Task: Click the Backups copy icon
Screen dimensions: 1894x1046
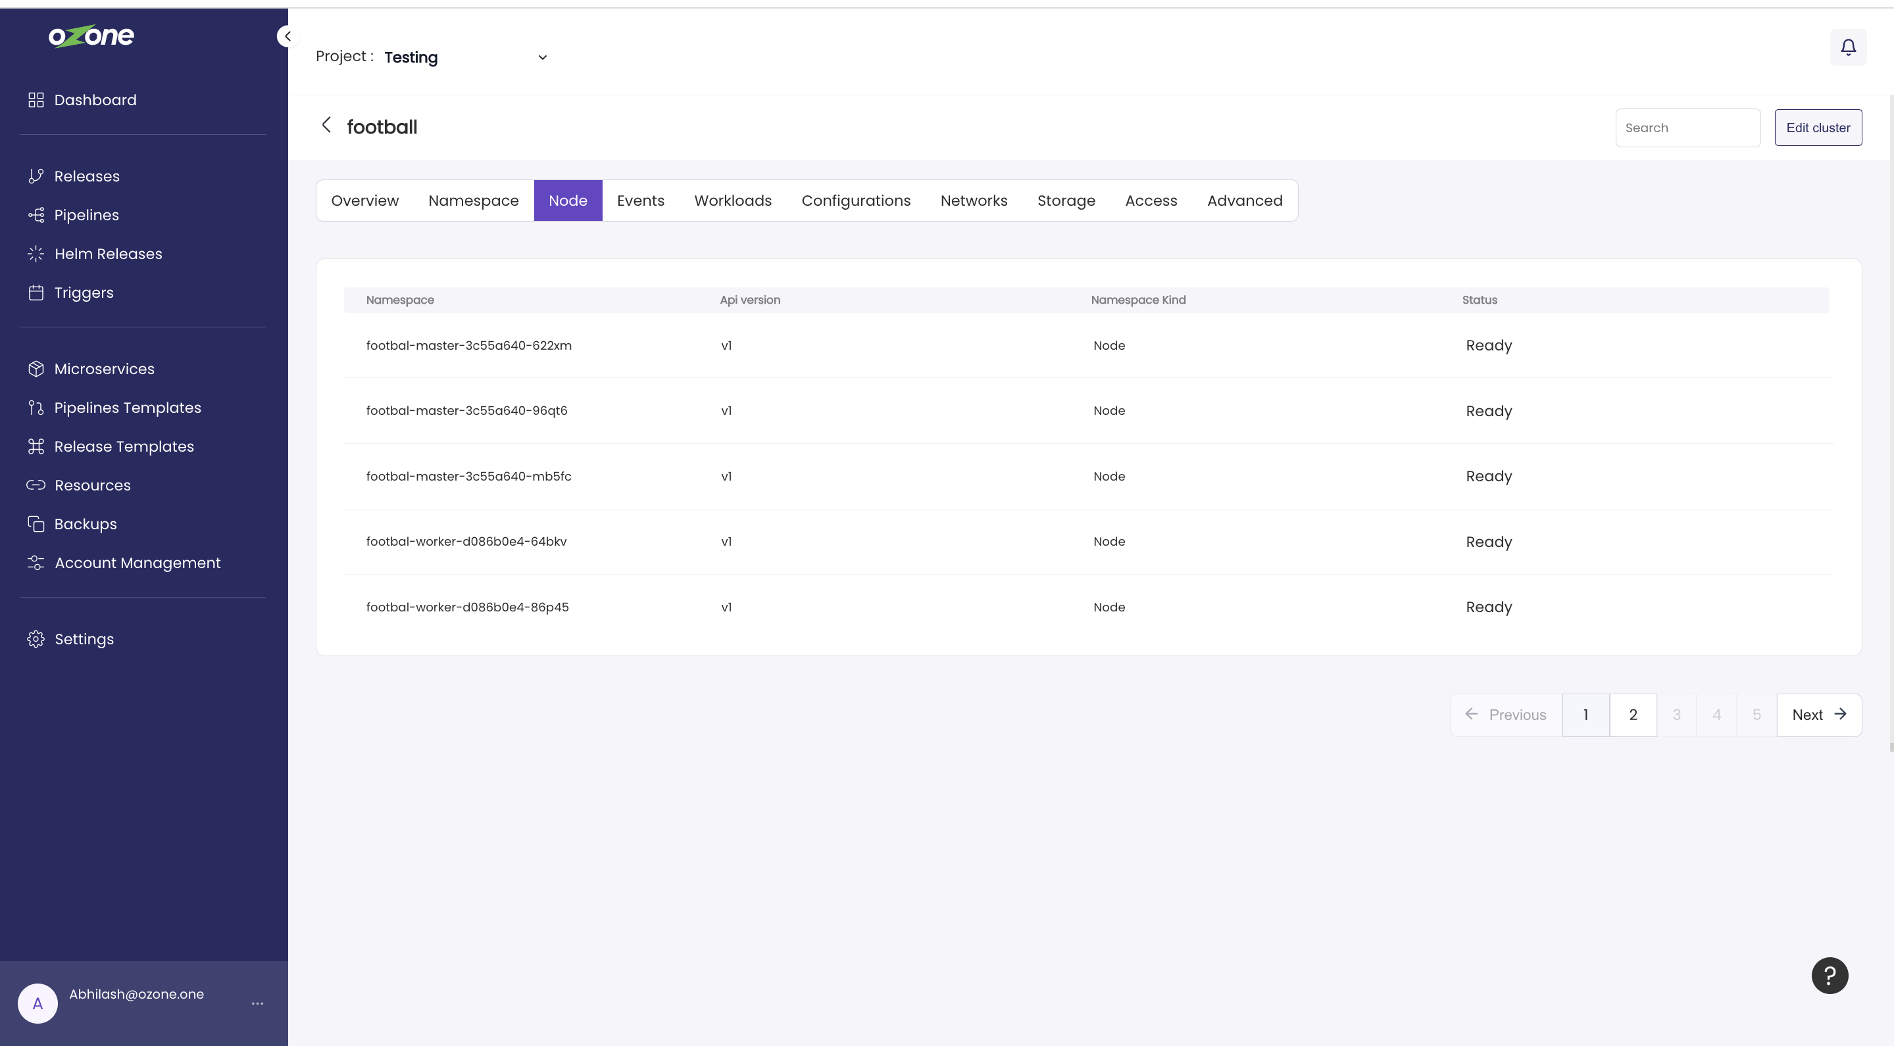Action: coord(36,524)
